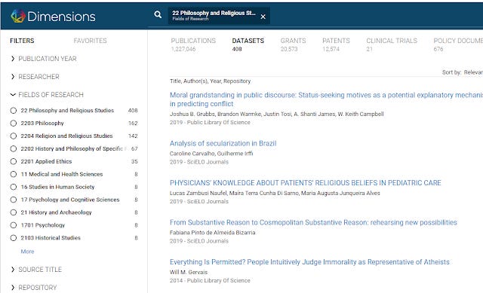Click the Dimensions logo icon
Screen dimensions: 483x293
coord(18,16)
